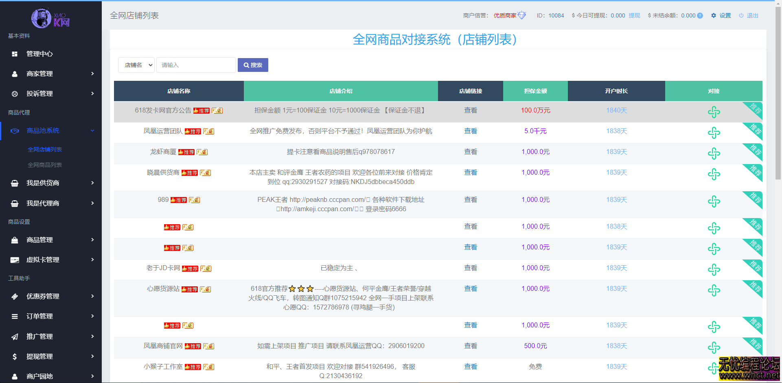
Task: Expand the 商家管理 menu chevron
Action: (x=93, y=74)
